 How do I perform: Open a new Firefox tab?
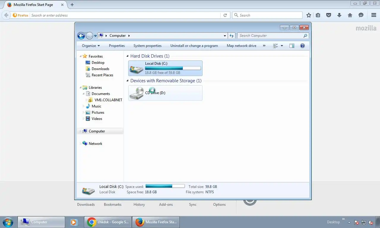(x=72, y=5)
